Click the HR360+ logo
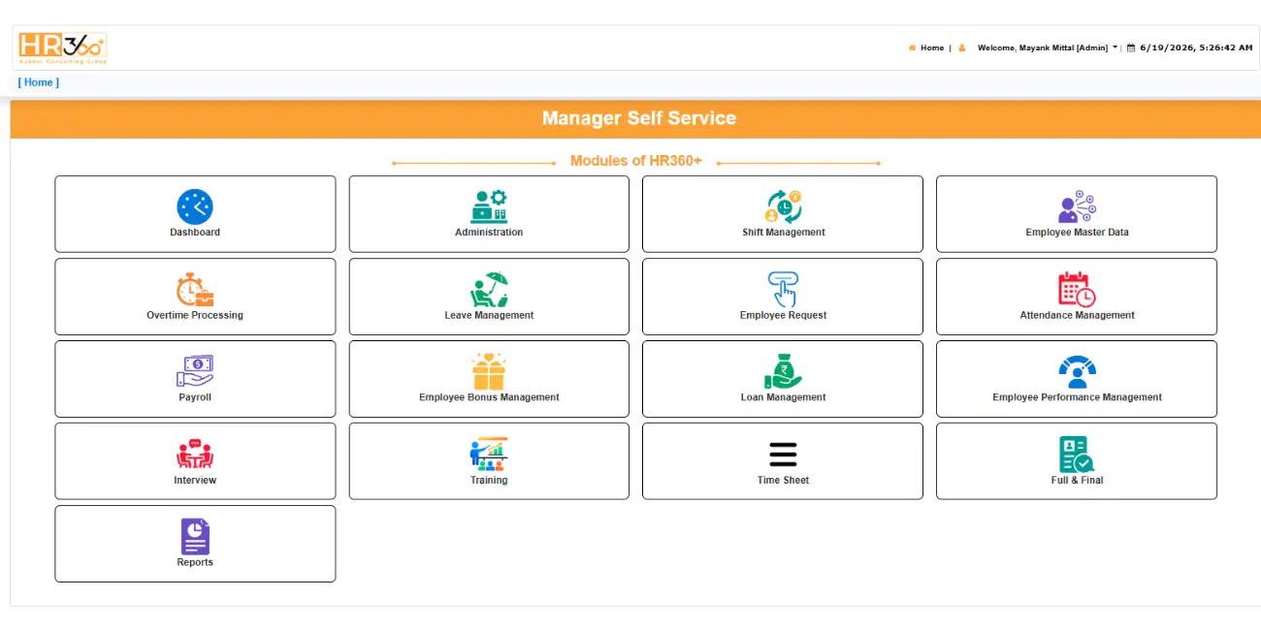This screenshot has height=630, width=1261. [63, 47]
